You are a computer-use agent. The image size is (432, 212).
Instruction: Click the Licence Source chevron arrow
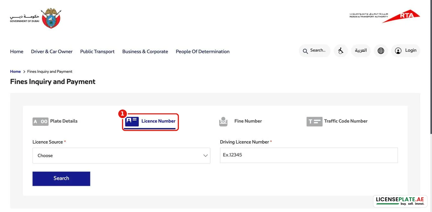pos(205,156)
